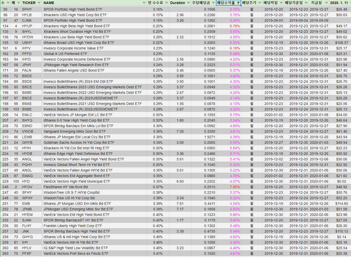Open the active green filter icon in 배당수익률 header
The height and width of the screenshot is (257, 351).
click(238, 3)
